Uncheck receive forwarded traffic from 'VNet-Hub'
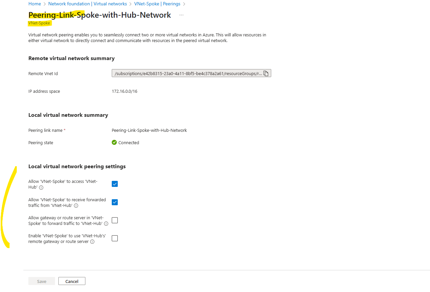 click(115, 202)
